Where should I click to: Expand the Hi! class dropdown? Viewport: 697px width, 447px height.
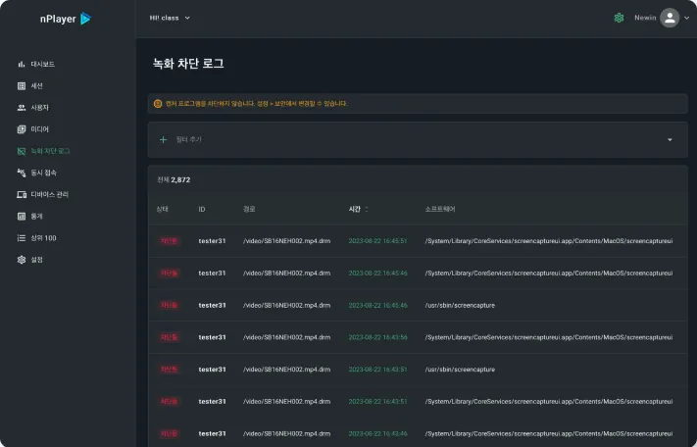point(170,18)
